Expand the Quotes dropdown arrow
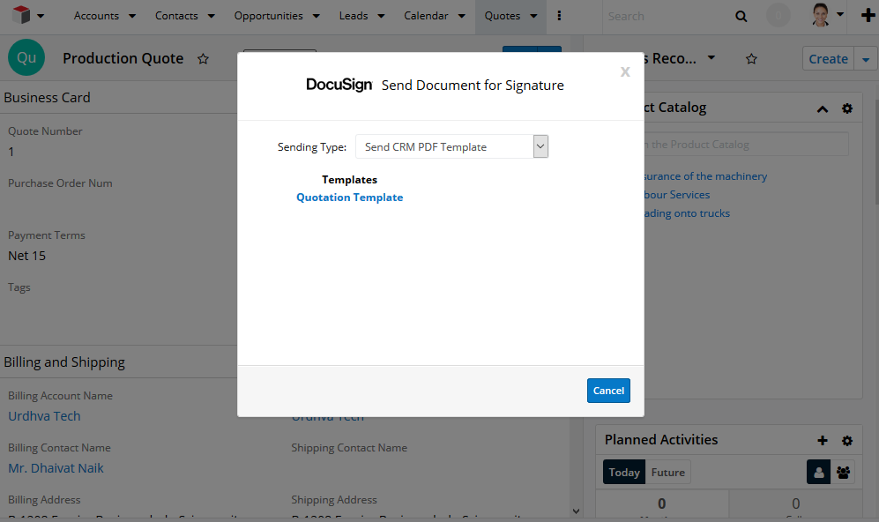This screenshot has width=879, height=522. point(533,16)
